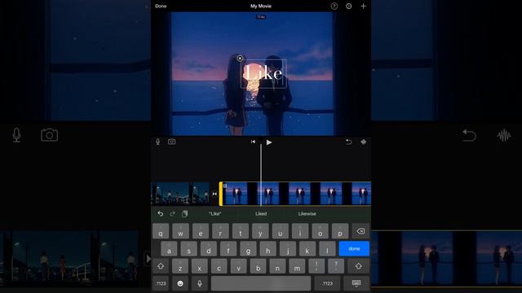The height and width of the screenshot is (293, 522).
Task: Tap the D key
Action: tap(209, 248)
